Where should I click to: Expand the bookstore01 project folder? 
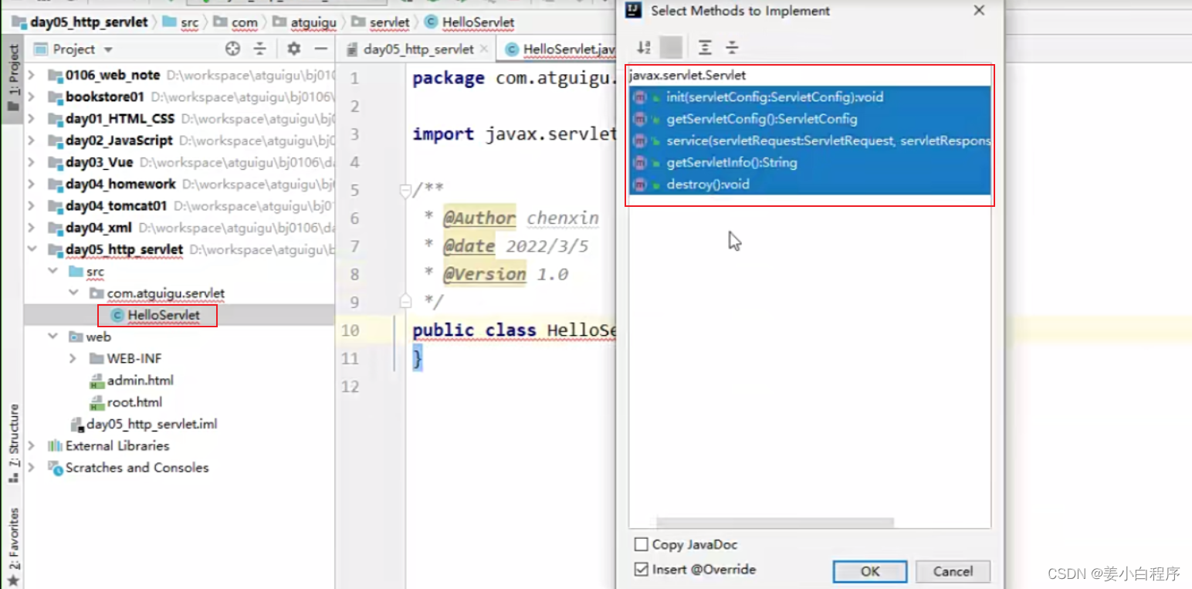(32, 96)
